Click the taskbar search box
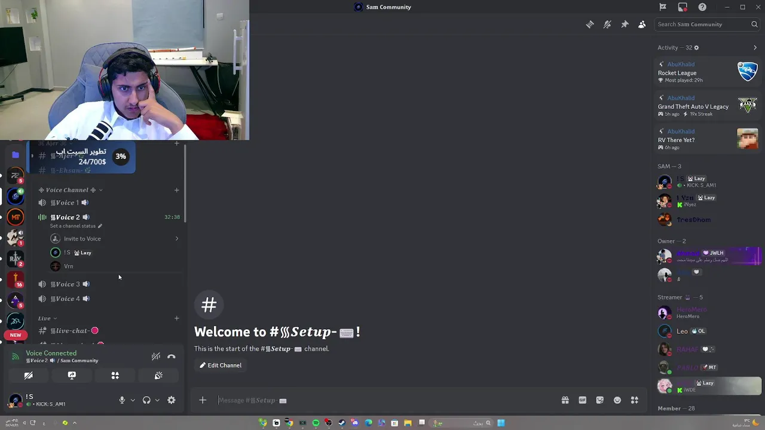Screen dimensions: 765x430 click(460, 423)
